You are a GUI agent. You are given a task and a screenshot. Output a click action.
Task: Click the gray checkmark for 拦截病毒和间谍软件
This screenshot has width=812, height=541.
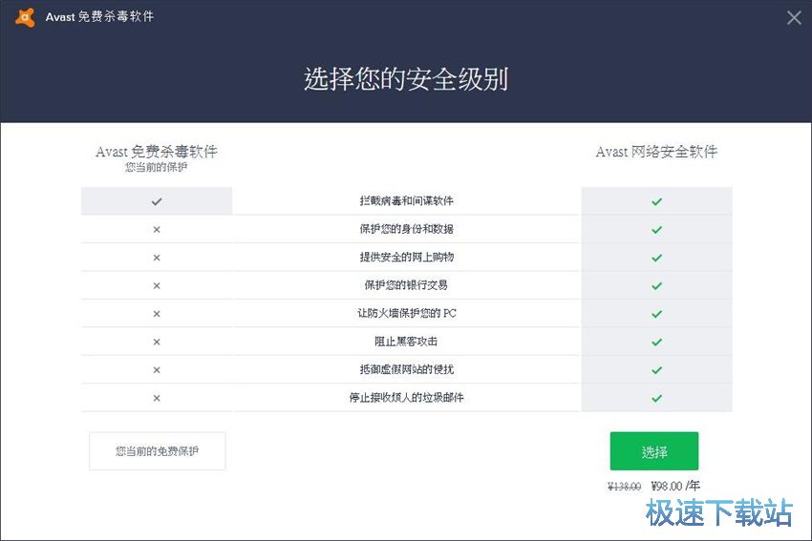point(157,201)
